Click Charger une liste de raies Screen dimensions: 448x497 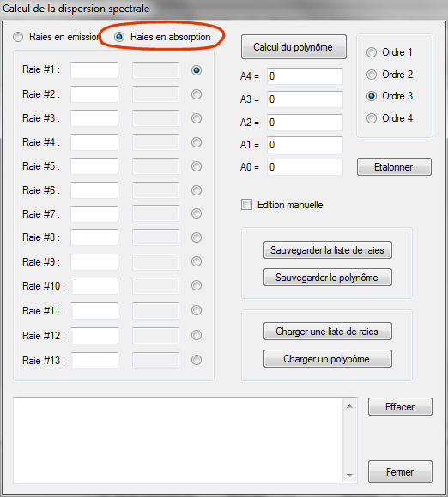(x=327, y=332)
